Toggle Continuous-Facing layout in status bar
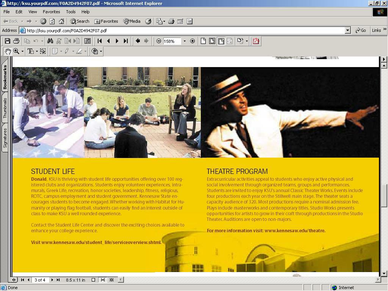Screen dimensions: 388x291 [112, 280]
